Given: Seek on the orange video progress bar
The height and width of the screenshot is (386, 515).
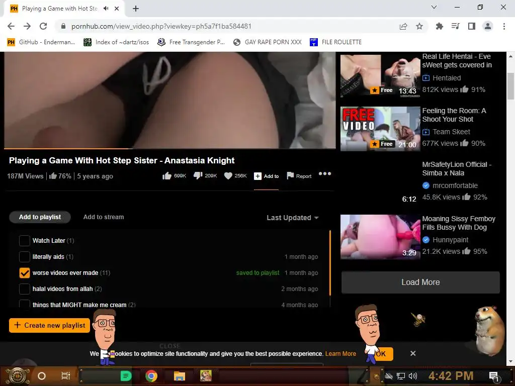Looking at the screenshot, I should coord(170,149).
